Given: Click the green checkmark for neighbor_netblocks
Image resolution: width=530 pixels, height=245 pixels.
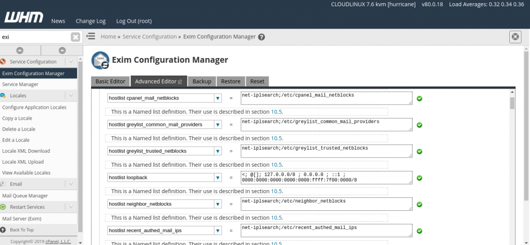Looking at the screenshot, I should 419,205.
